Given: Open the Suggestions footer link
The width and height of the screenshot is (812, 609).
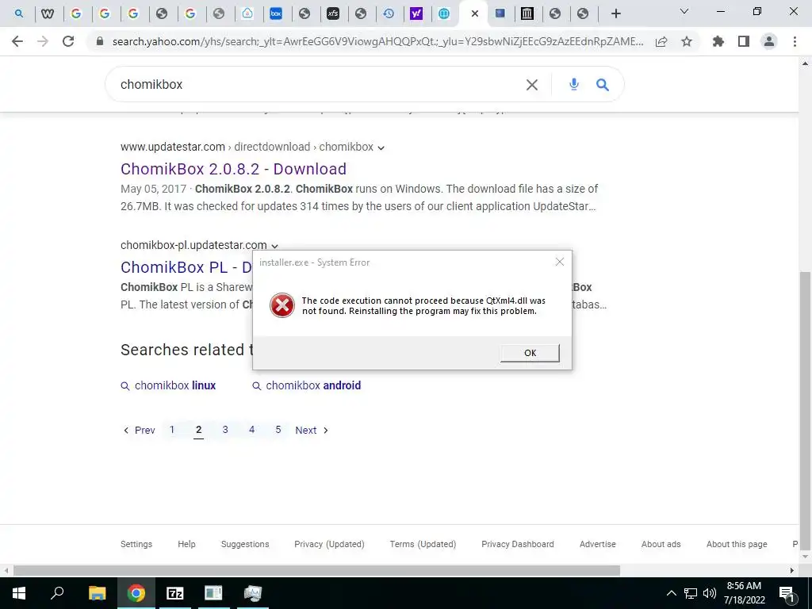Looking at the screenshot, I should (245, 544).
